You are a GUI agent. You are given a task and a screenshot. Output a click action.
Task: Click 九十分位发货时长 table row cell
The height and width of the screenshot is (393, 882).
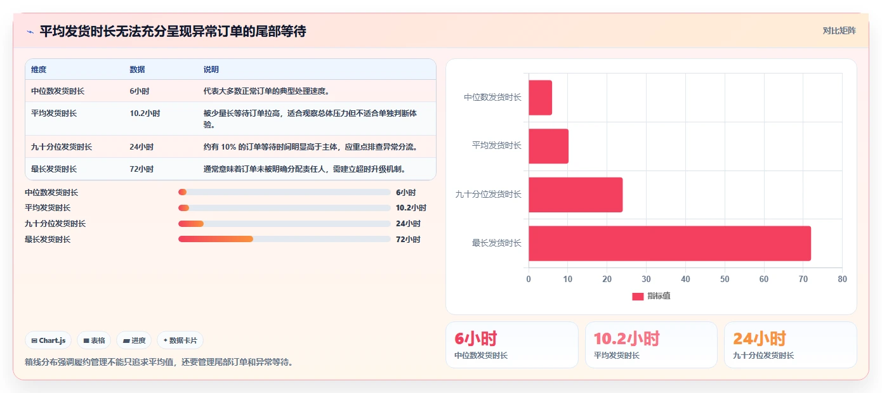coord(62,147)
